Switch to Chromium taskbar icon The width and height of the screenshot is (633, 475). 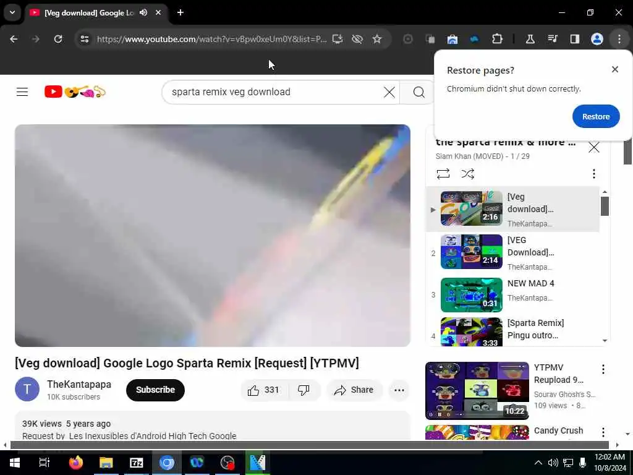coord(166,463)
